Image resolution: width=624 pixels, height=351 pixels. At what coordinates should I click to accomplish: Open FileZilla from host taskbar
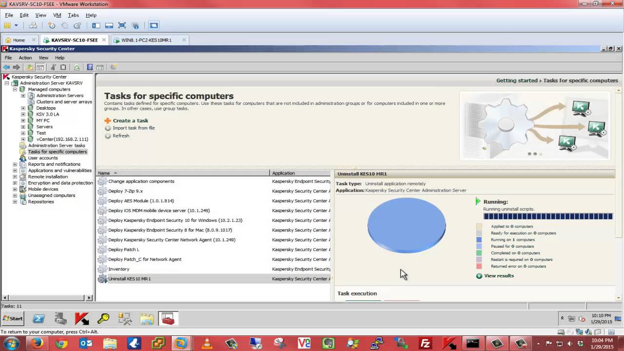pyautogui.click(x=425, y=344)
